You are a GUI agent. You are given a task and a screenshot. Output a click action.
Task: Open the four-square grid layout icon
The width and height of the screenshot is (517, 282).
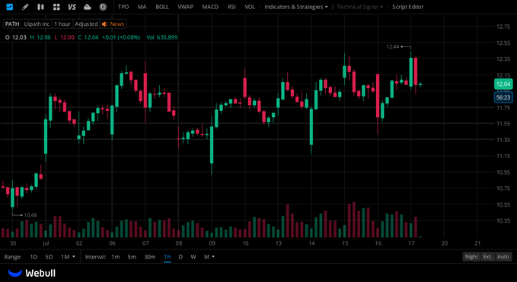point(56,7)
